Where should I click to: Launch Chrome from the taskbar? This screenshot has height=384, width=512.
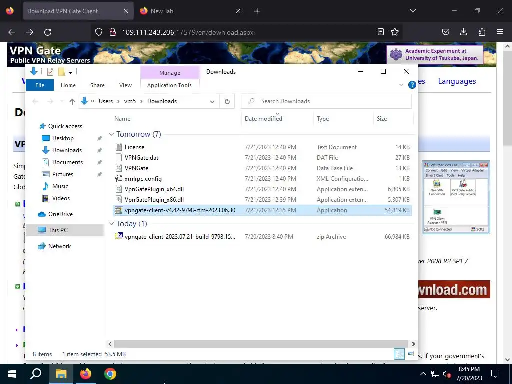110,374
